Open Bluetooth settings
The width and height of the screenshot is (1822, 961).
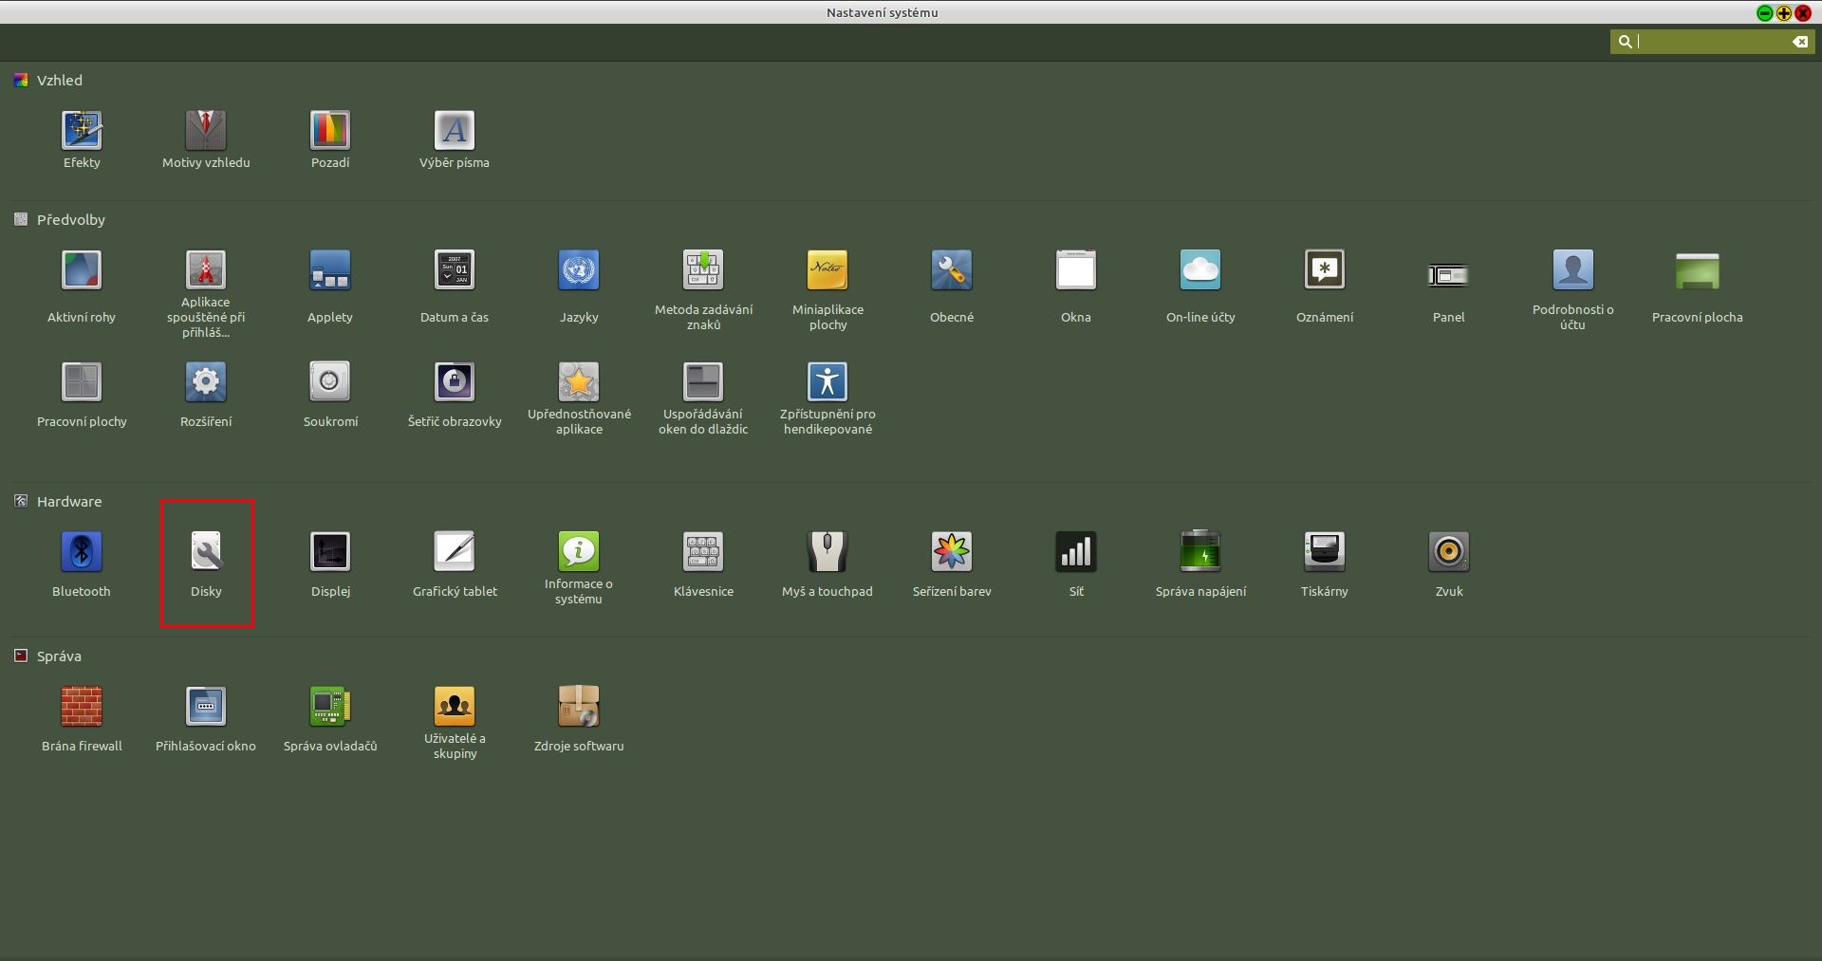click(82, 552)
